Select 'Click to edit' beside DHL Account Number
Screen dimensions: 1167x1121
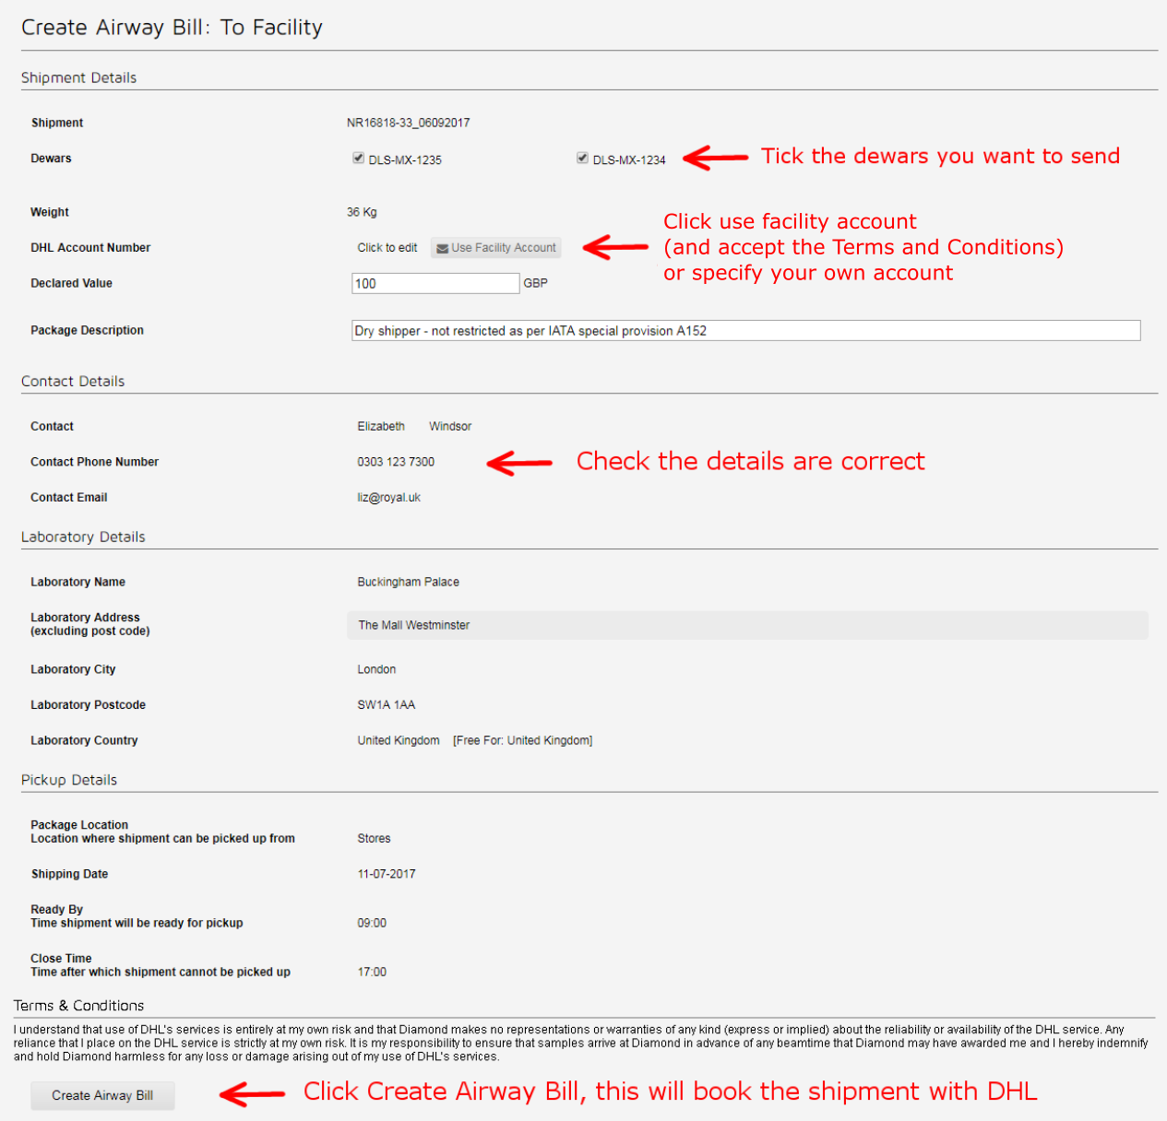point(387,247)
